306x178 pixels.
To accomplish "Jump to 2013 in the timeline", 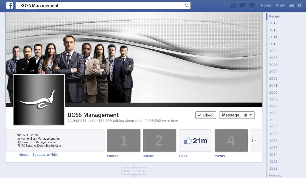I will 273,23.
